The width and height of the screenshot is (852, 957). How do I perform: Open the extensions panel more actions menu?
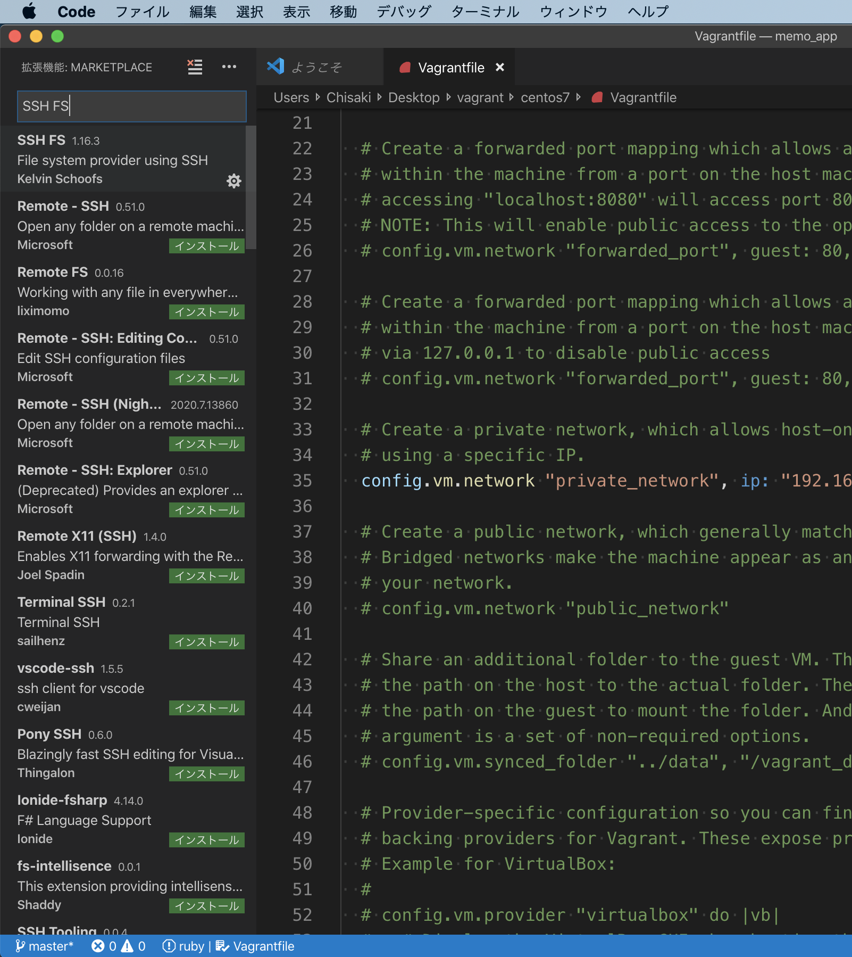229,67
